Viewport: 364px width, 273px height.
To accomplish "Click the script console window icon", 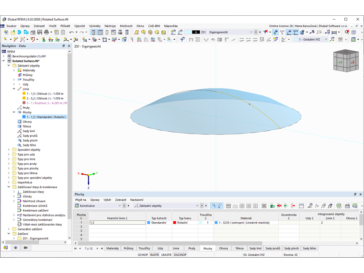I will (114, 32).
